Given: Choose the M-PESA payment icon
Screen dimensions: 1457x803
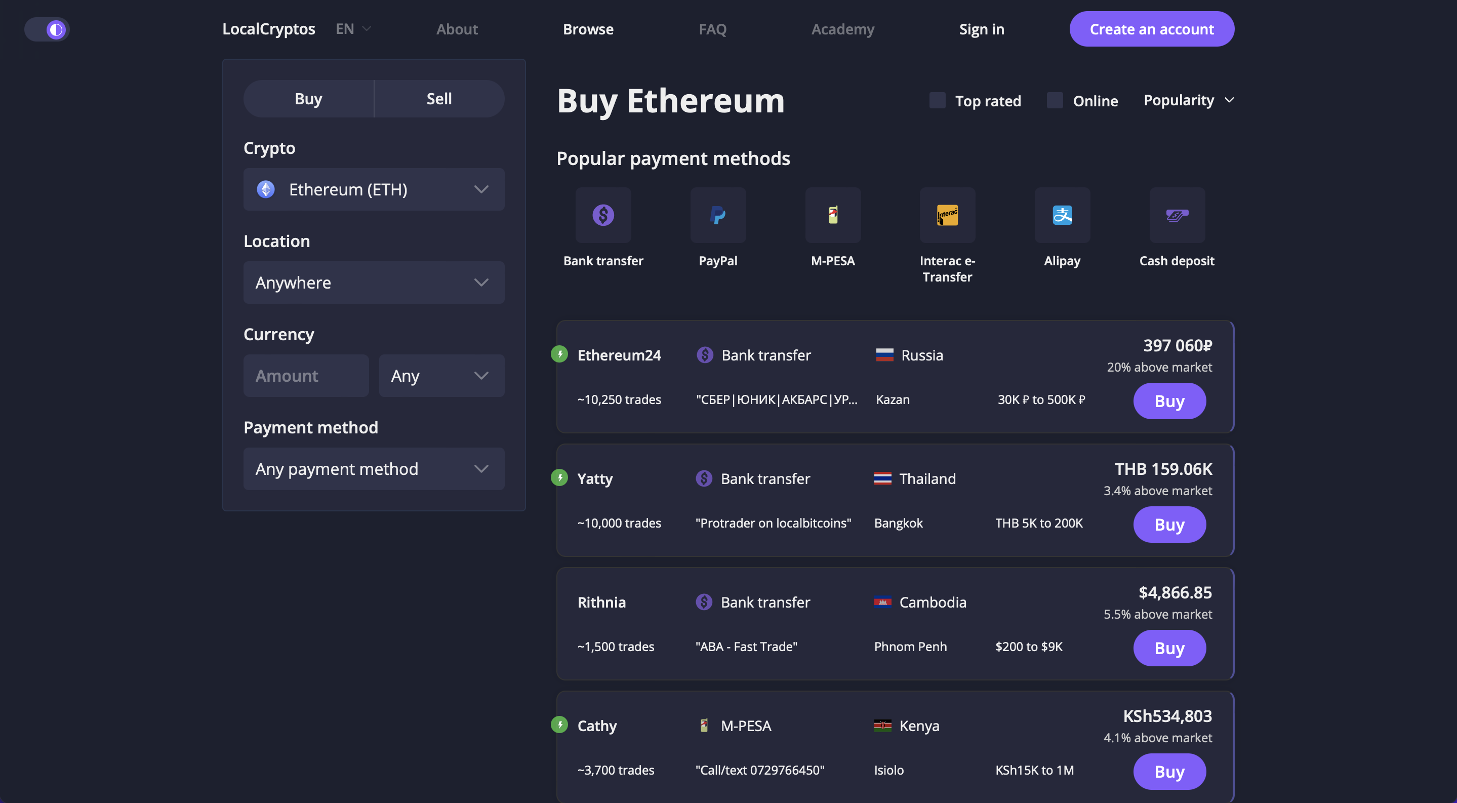Looking at the screenshot, I should [833, 215].
